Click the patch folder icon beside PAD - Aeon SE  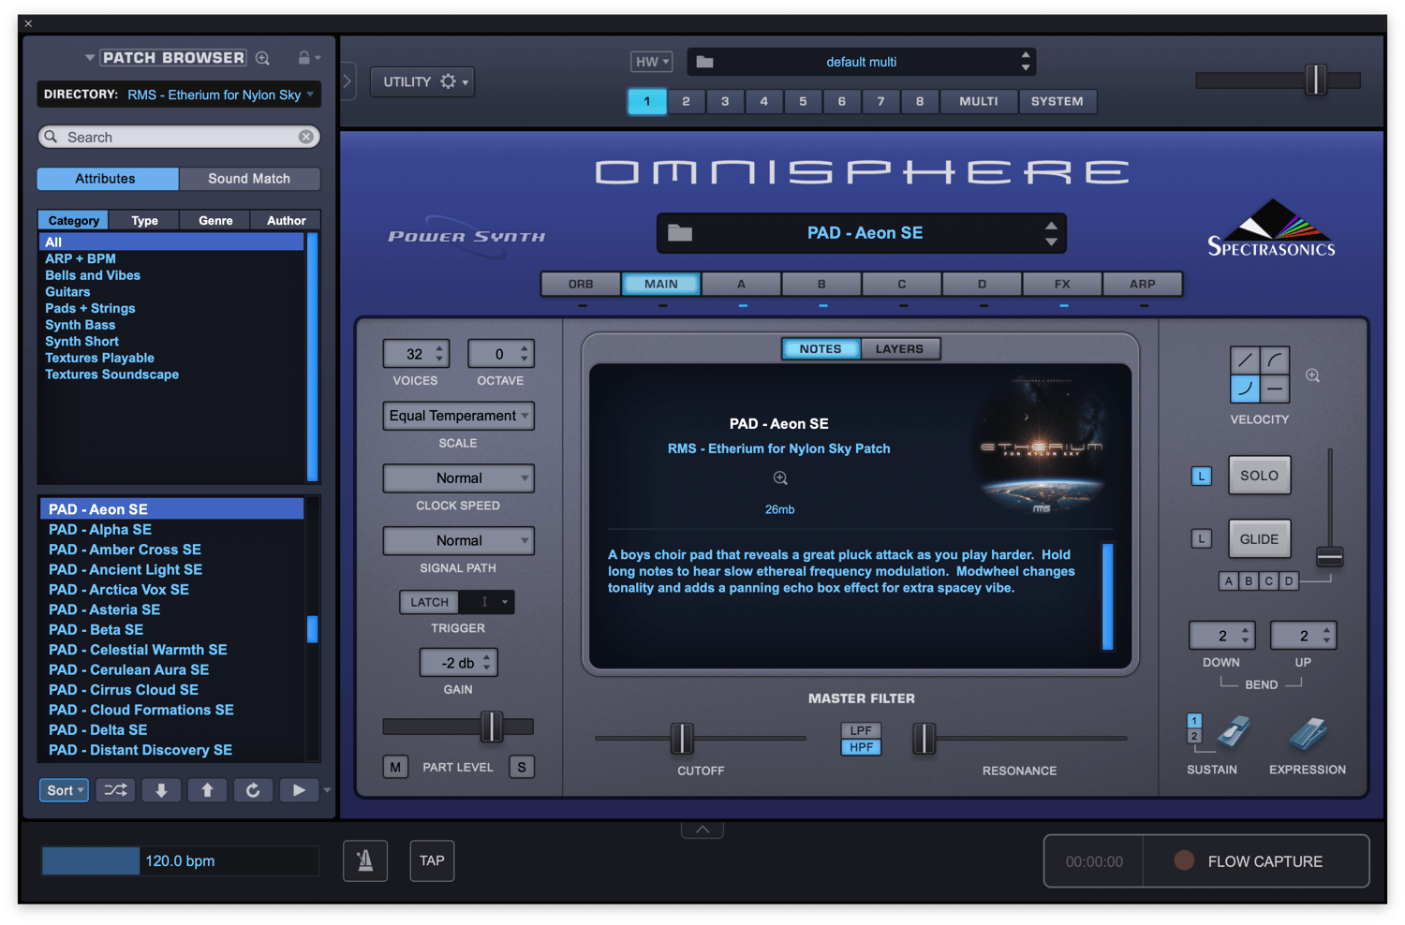coord(680,233)
